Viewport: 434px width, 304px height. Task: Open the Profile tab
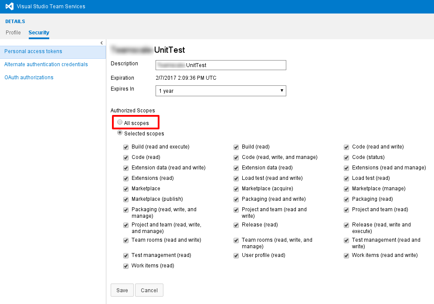pyautogui.click(x=13, y=33)
